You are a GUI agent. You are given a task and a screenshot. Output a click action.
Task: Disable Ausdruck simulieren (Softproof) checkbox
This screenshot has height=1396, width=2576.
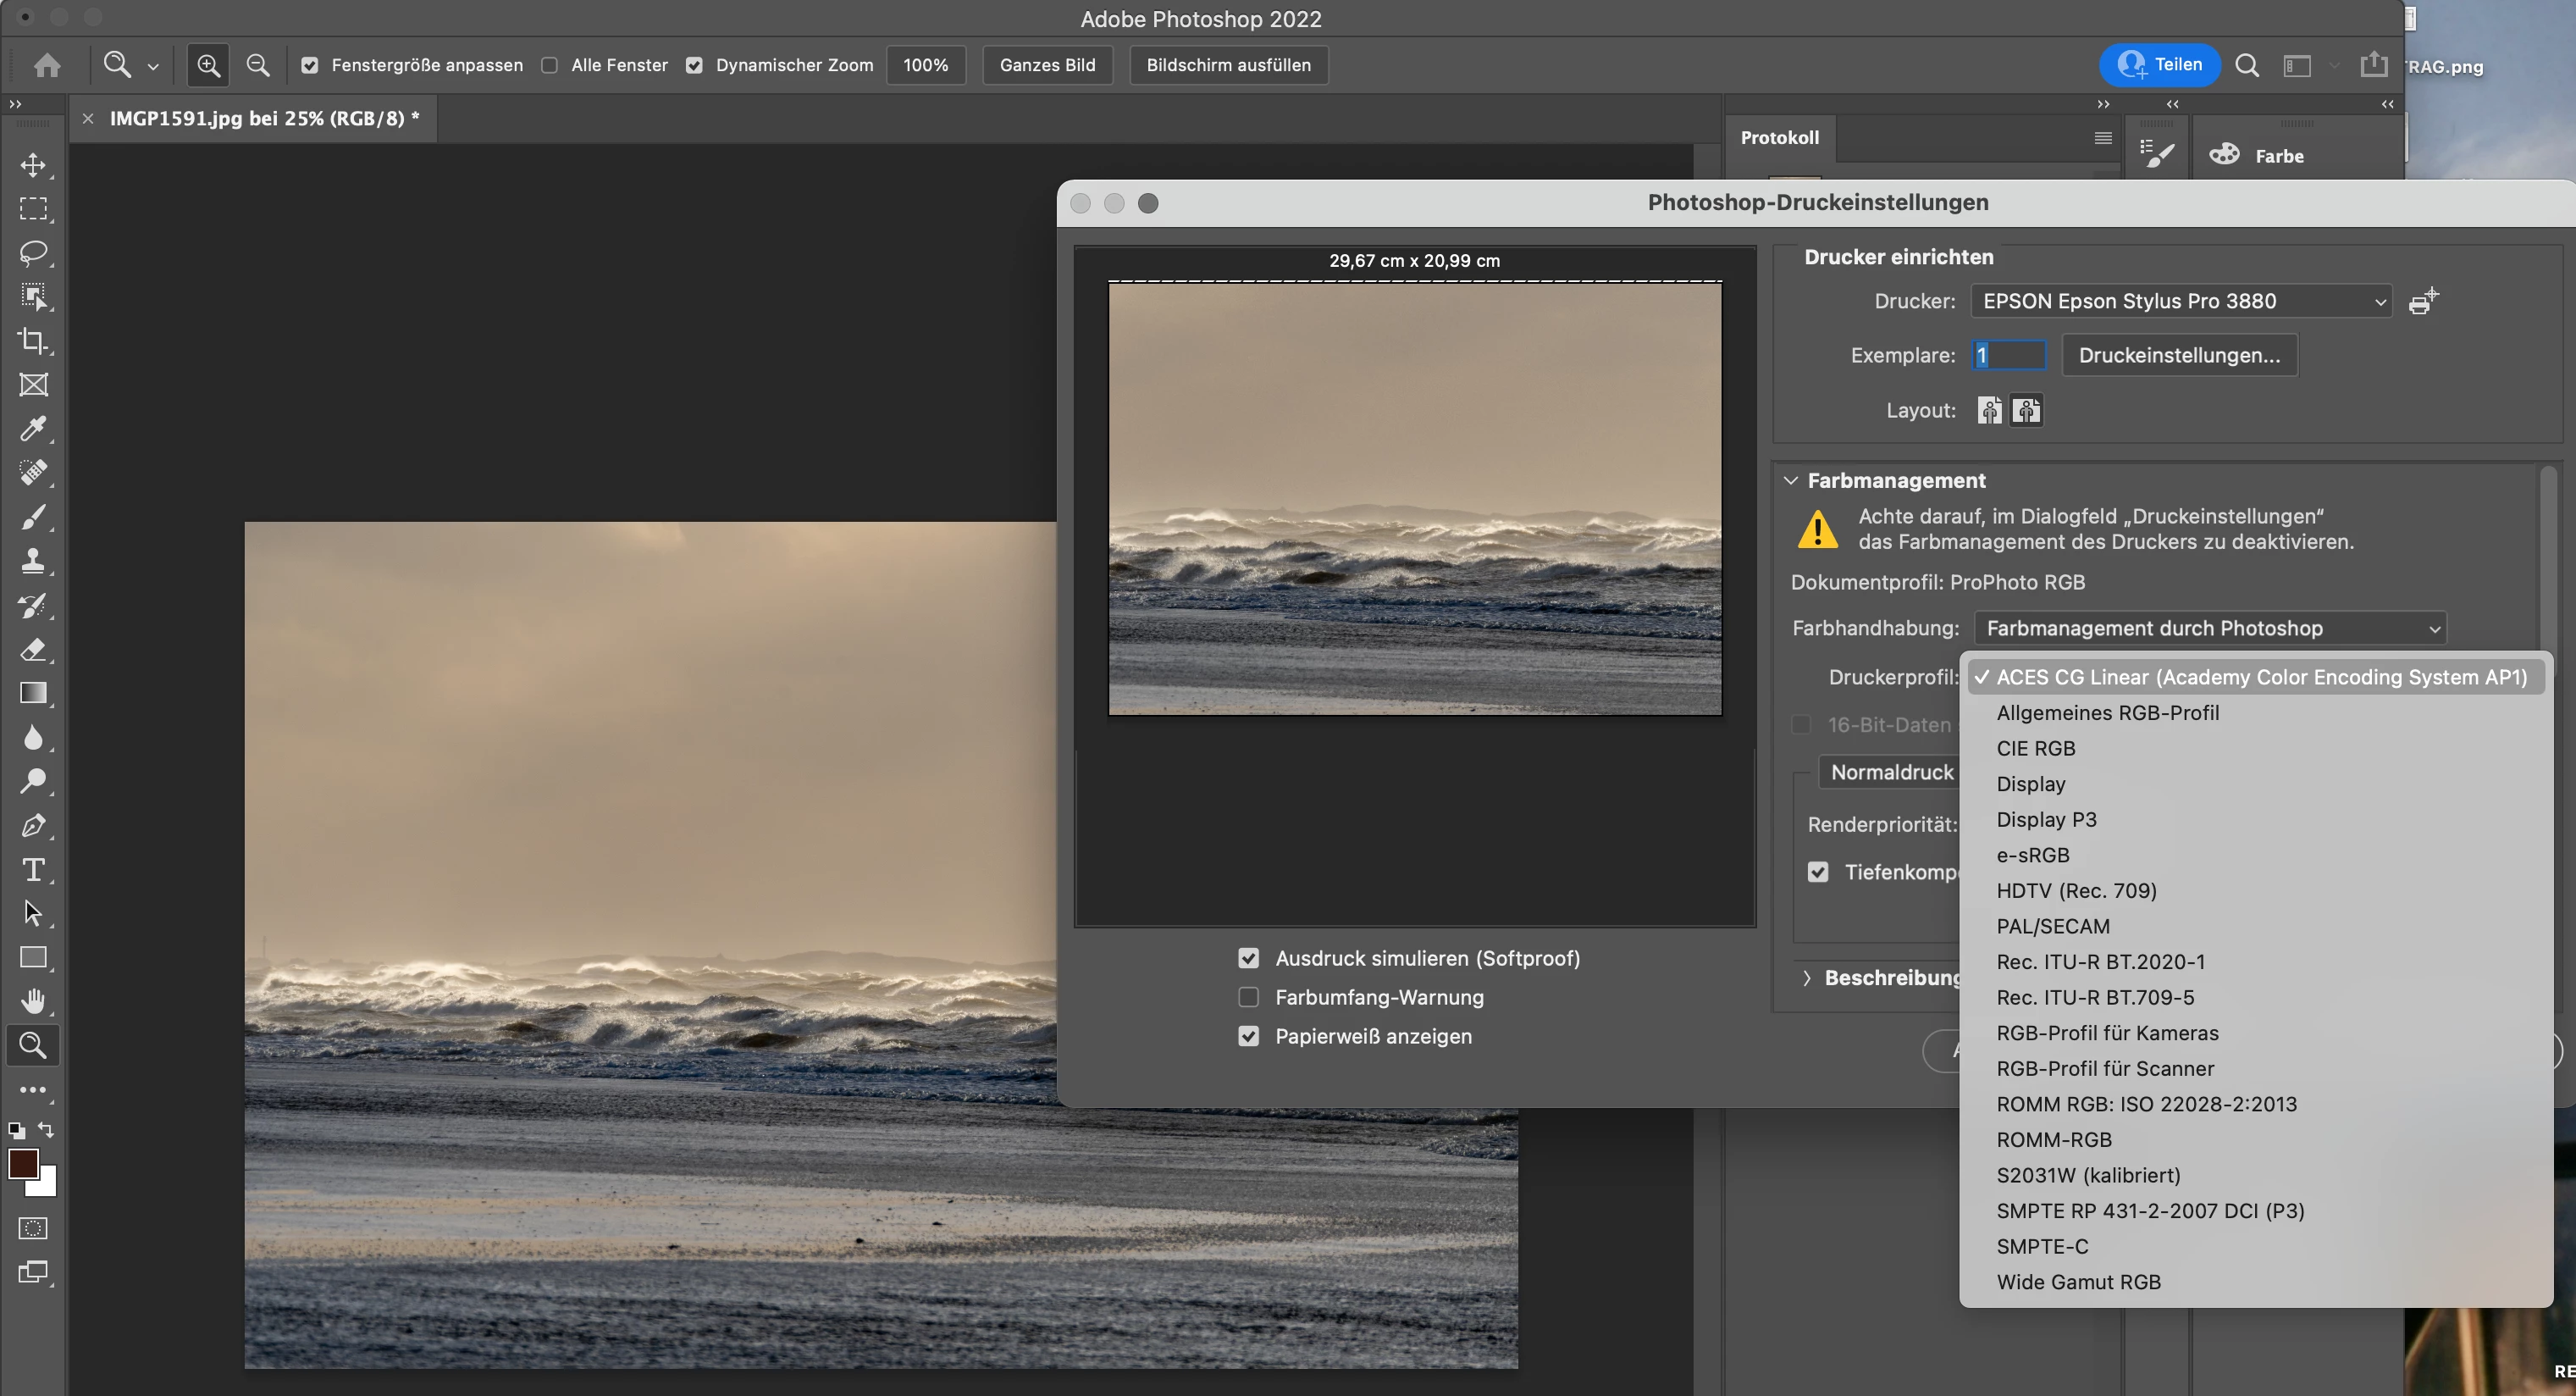pos(1248,958)
